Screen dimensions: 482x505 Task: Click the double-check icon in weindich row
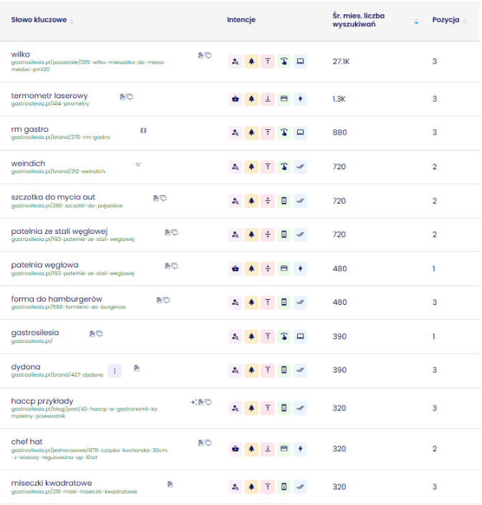tap(300, 166)
